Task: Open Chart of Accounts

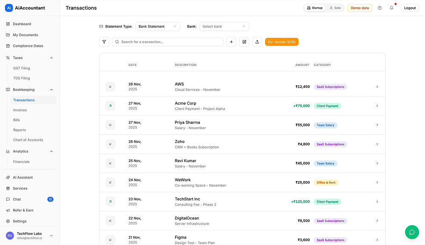Action: click(x=28, y=140)
